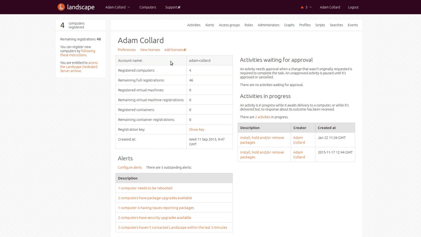Screen dimensions: 421x237
Task: Click the '2 activities' in progress link
Action: click(263, 117)
